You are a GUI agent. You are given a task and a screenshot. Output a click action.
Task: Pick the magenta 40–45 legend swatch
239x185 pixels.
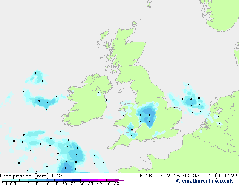click(x=102, y=180)
